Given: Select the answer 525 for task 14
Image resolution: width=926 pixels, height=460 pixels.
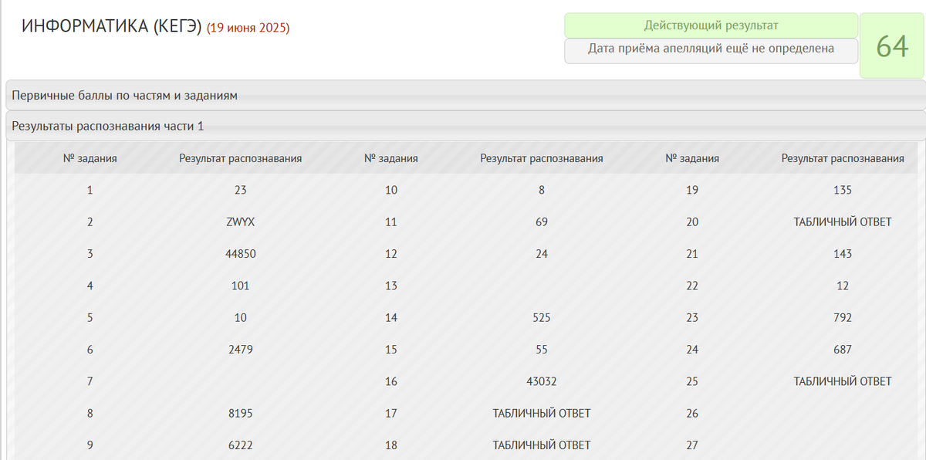Looking at the screenshot, I should 542,318.
